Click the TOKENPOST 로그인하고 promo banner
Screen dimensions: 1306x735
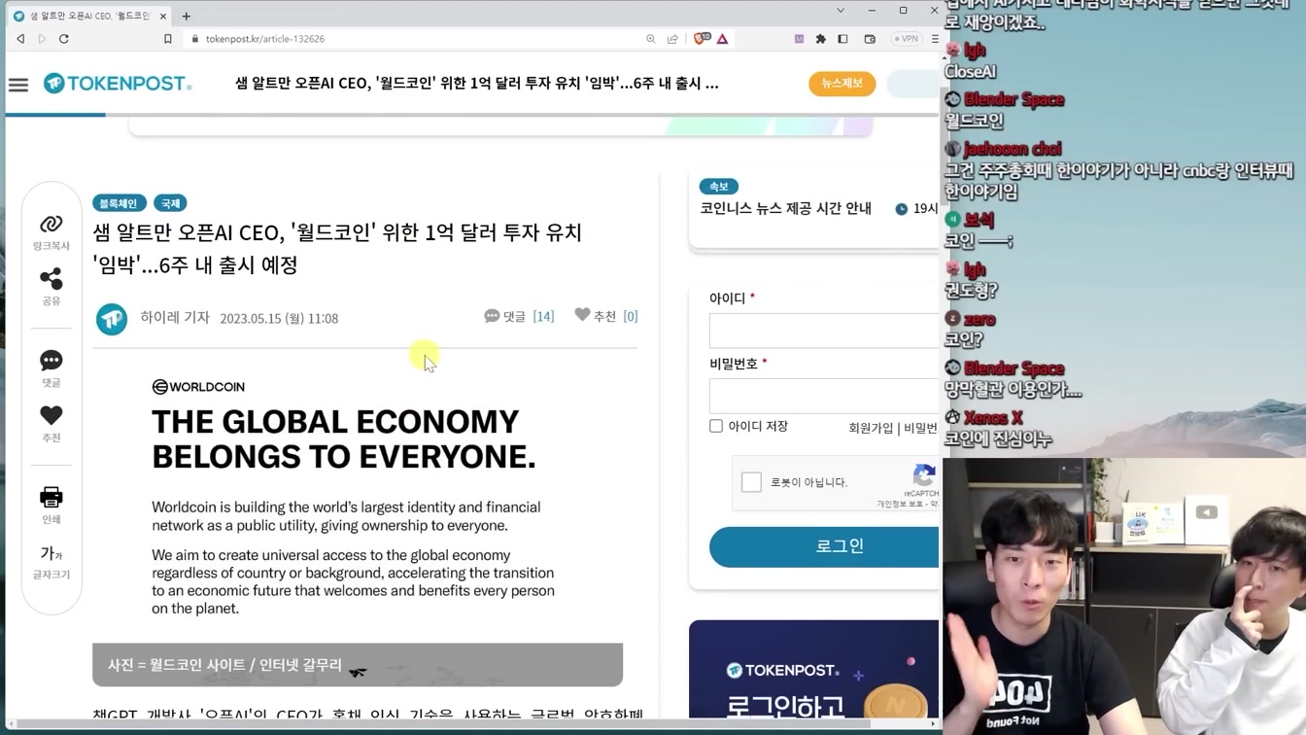tap(814, 670)
